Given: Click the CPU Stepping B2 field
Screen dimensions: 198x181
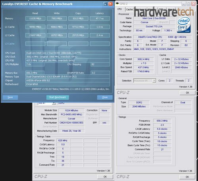Looking at the screenshot, I should [x=100, y=64].
